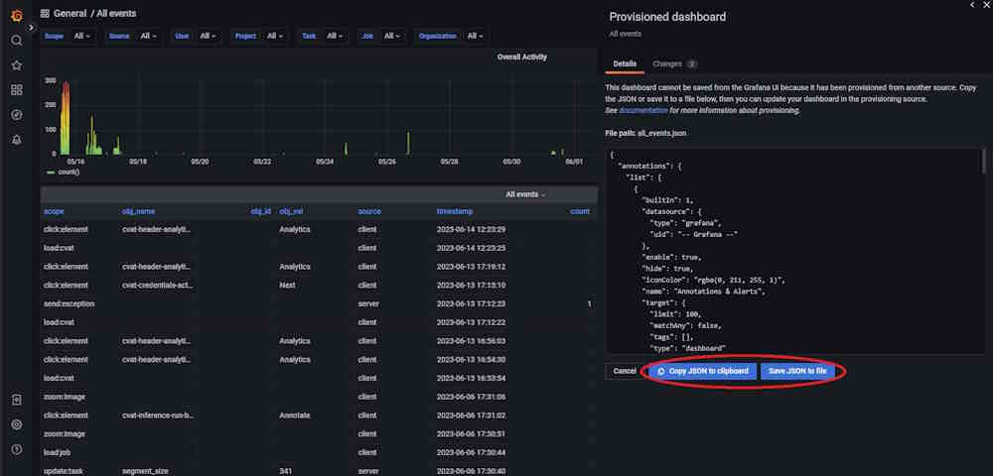Expand the All events panel title menu

[x=525, y=194]
